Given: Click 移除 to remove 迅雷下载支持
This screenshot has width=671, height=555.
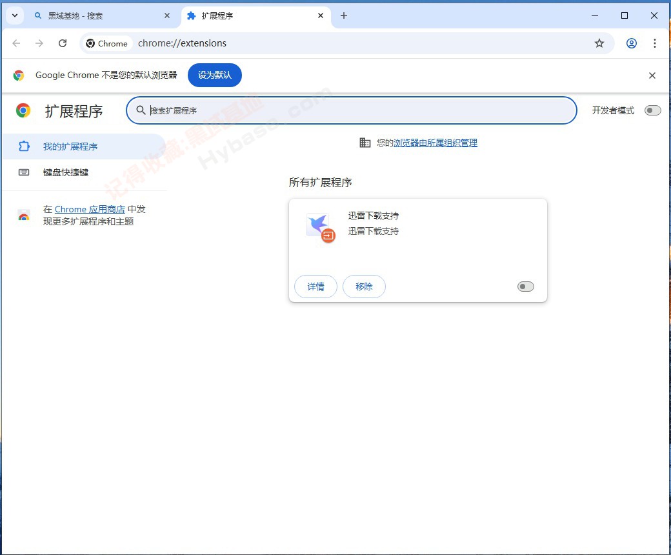Looking at the screenshot, I should [x=364, y=287].
